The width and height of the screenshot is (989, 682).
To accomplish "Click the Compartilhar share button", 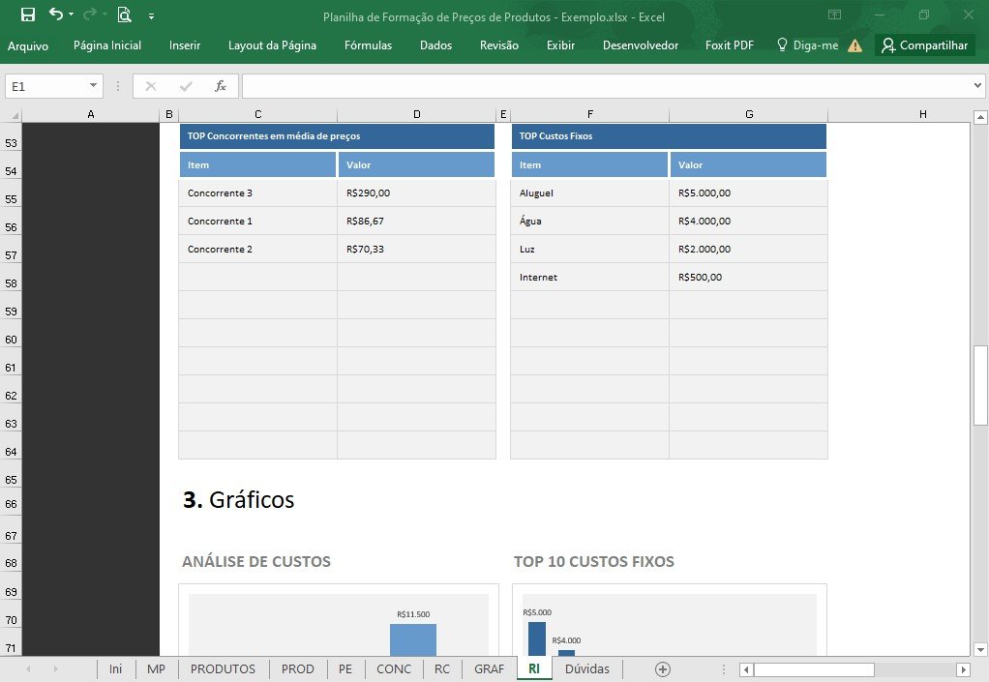I will point(925,45).
